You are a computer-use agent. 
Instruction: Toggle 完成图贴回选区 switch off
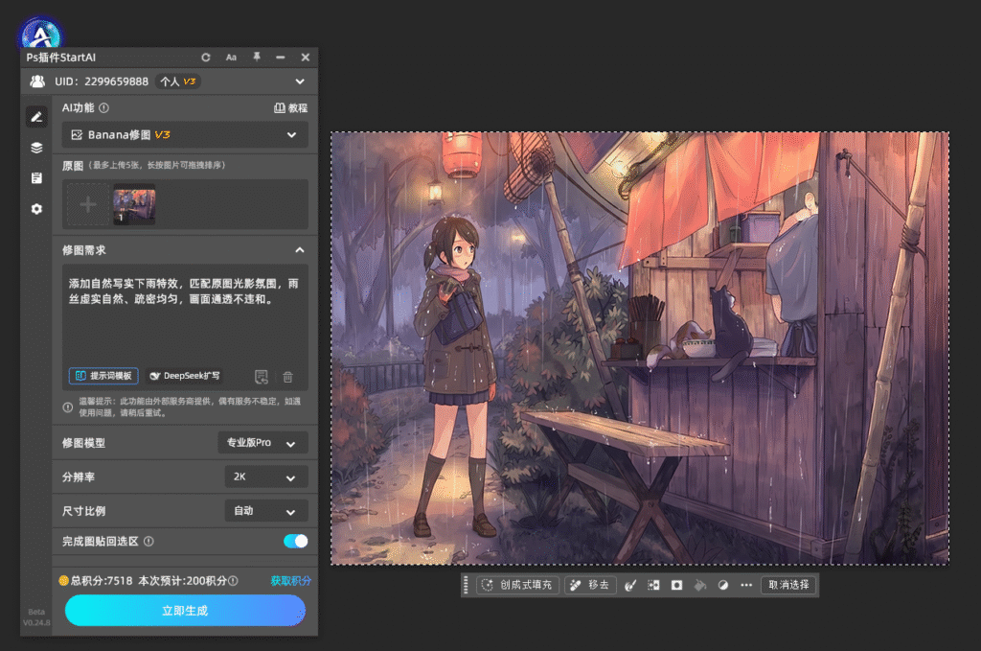click(295, 542)
